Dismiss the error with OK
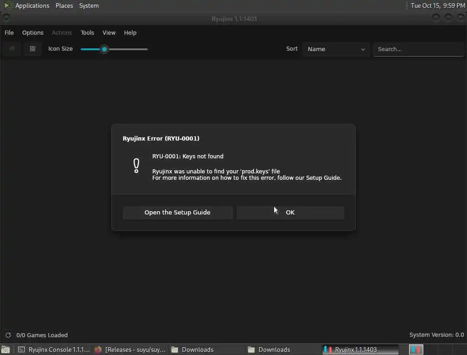 click(x=291, y=213)
